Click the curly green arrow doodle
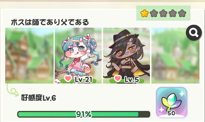 [x=13, y=90]
